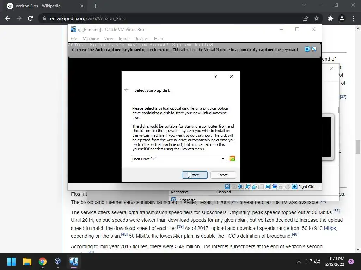
Task: Click the audio status icon in VirtualBox
Action: coord(241,186)
